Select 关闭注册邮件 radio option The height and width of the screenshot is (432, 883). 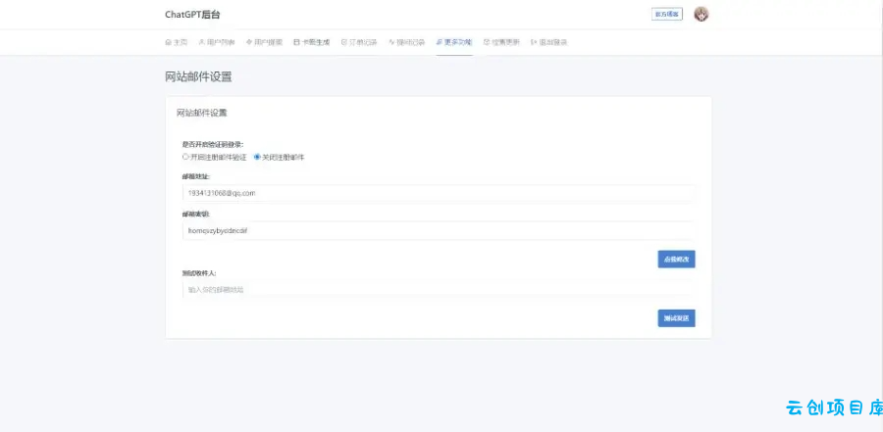coord(280,158)
